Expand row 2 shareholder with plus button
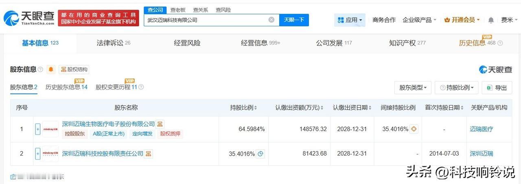This screenshot has height=184, width=521. (x=38, y=154)
